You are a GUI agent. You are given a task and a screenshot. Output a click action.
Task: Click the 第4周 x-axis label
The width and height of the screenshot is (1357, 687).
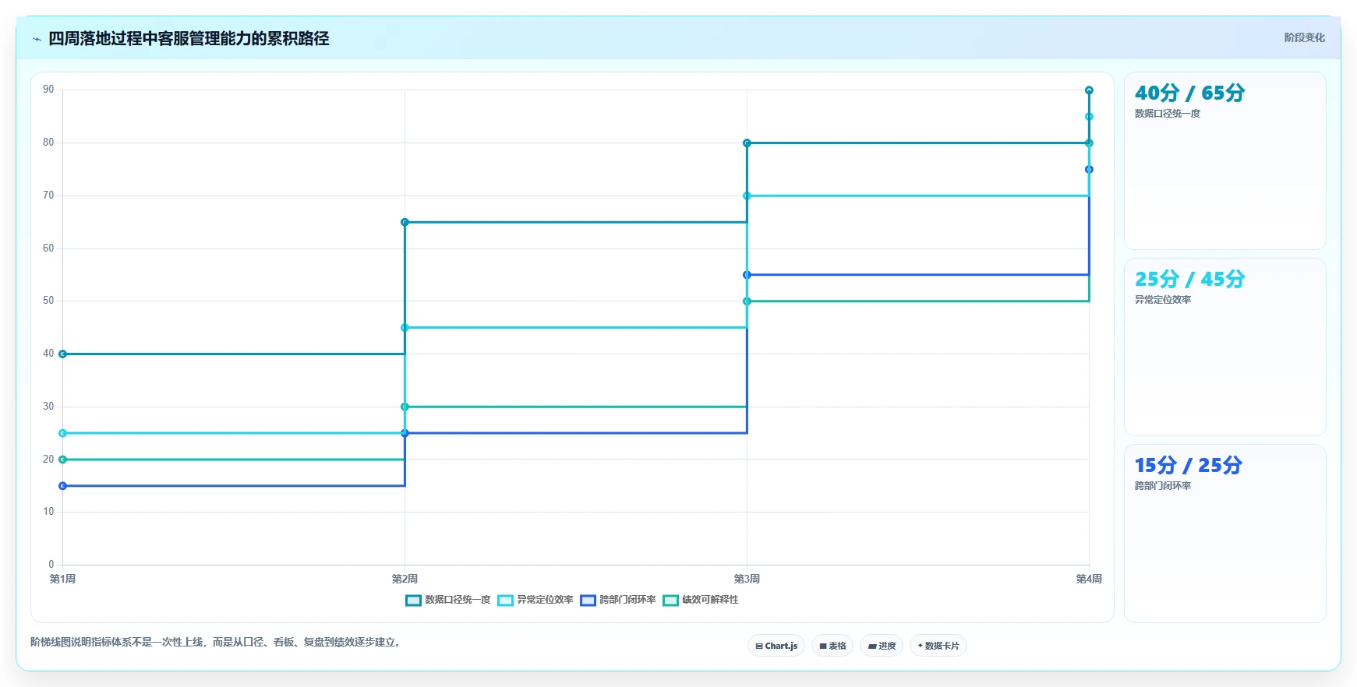(1089, 579)
